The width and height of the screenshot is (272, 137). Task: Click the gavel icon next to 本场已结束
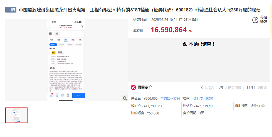[185, 44]
